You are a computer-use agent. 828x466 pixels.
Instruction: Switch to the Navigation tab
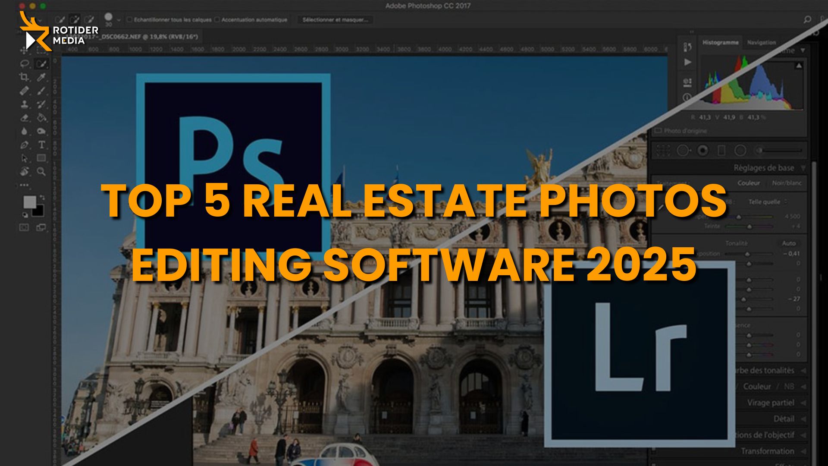coord(761,42)
